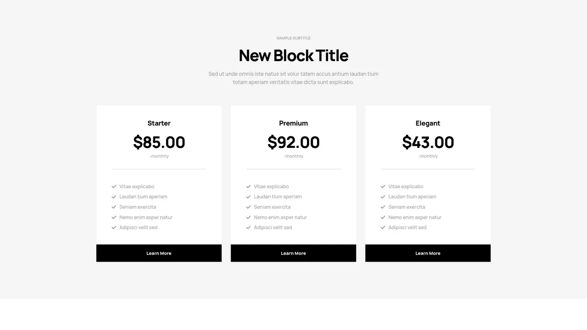The height and width of the screenshot is (330, 587).
Task: Click the checkmark beside Seniam exercita in Premium
Action: (247, 207)
